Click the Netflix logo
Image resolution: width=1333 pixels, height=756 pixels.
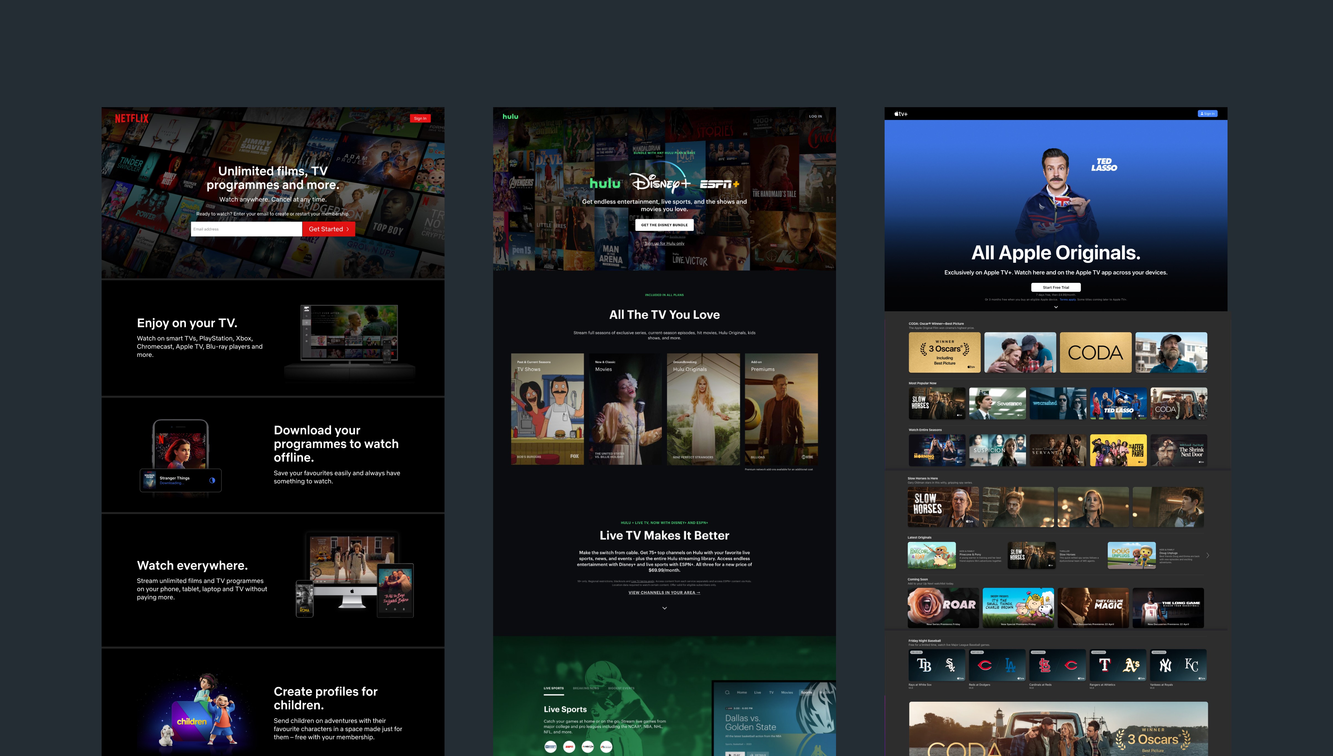coord(131,118)
